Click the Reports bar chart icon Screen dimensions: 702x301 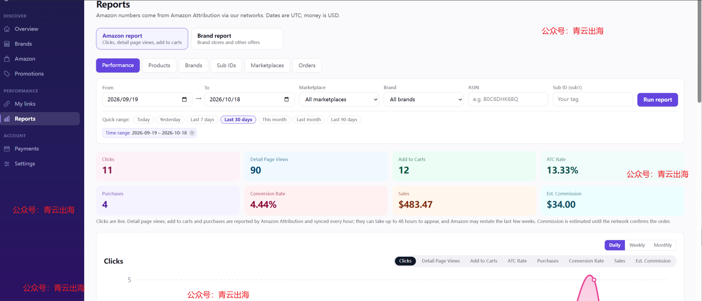pos(7,119)
